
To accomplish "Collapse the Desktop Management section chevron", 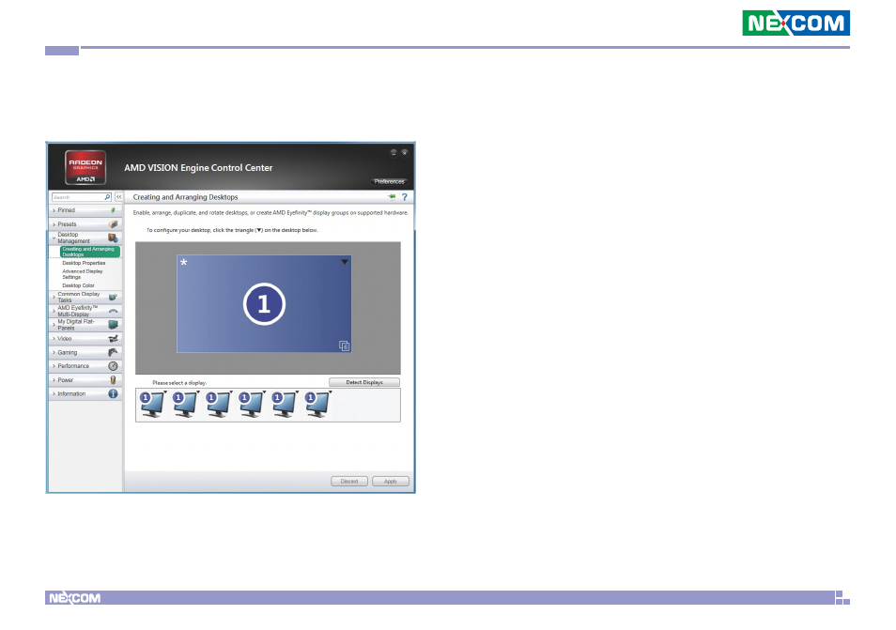I will tap(54, 238).
